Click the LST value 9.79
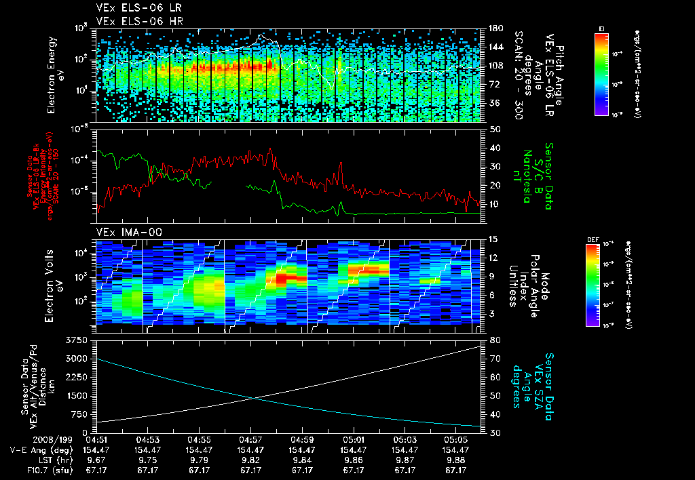 (199, 460)
